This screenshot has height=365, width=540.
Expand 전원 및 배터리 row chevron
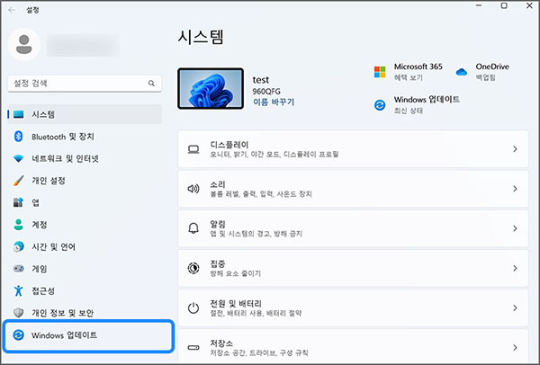point(515,307)
